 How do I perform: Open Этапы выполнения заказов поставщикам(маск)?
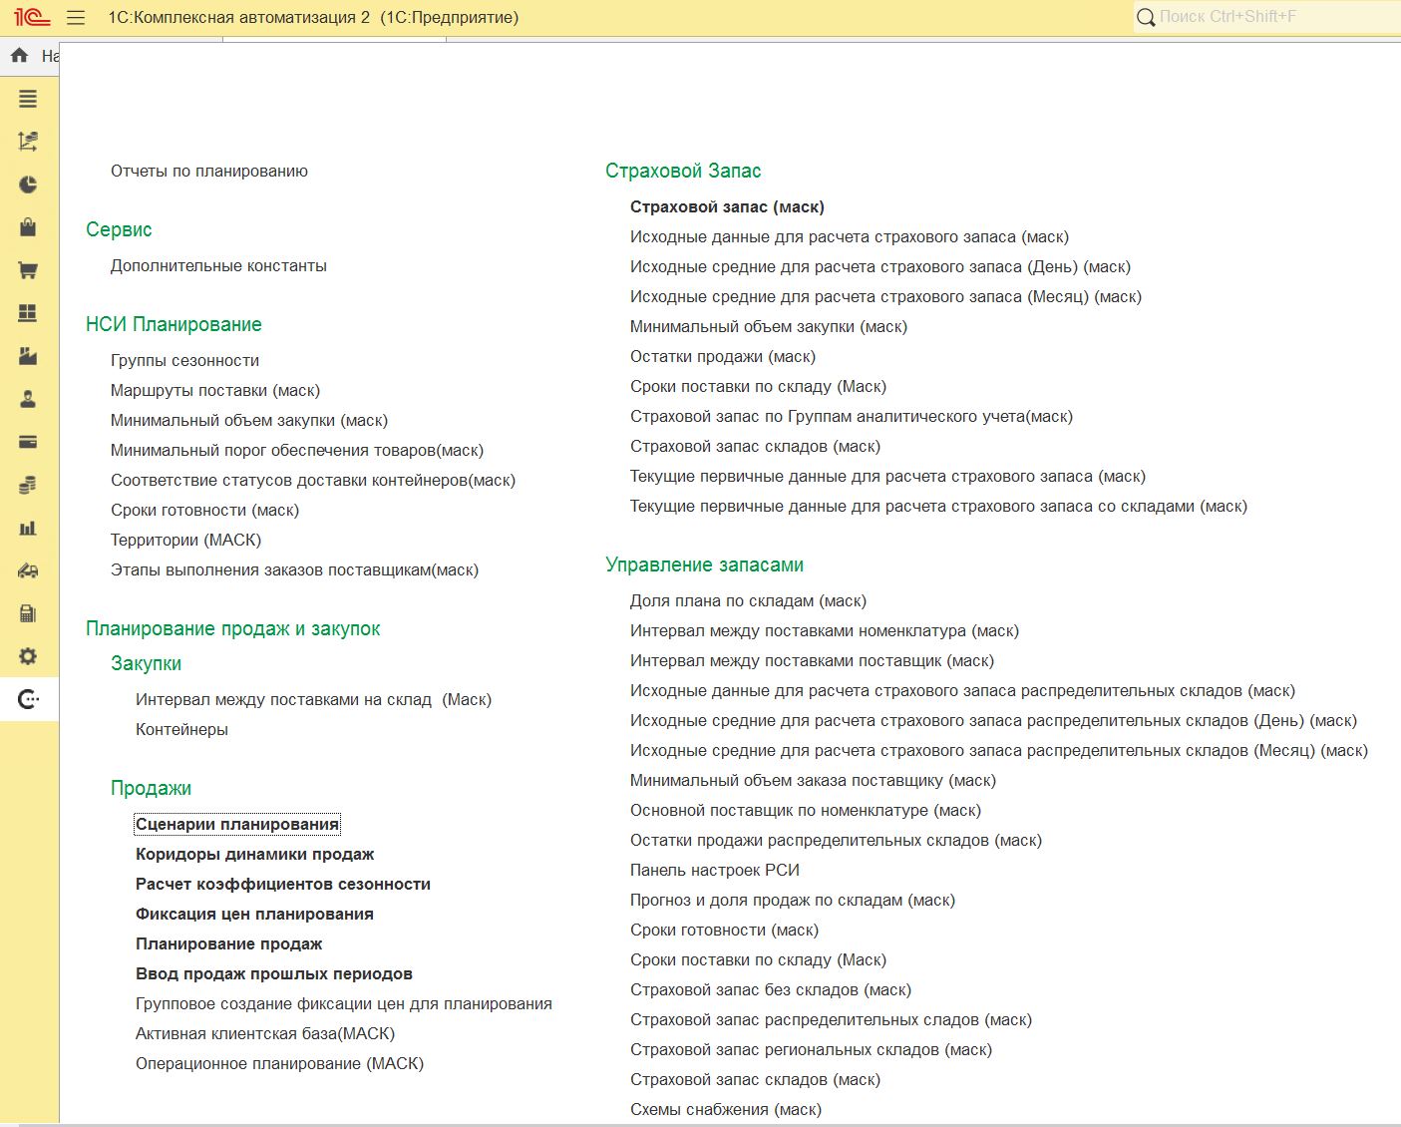(x=294, y=570)
